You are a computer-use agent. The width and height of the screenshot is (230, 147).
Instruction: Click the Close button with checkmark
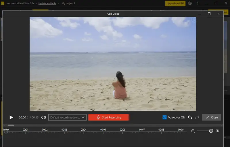tap(211, 117)
